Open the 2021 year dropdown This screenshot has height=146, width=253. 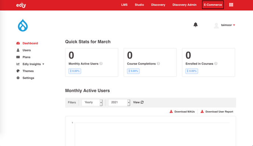119,102
